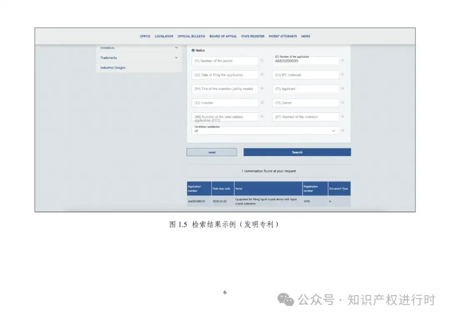Open the STATE REGISTER menu

pos(252,36)
